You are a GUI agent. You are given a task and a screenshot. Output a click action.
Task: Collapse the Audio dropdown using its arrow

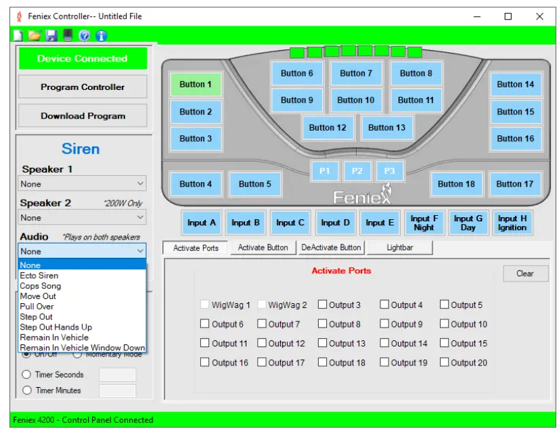(140, 251)
